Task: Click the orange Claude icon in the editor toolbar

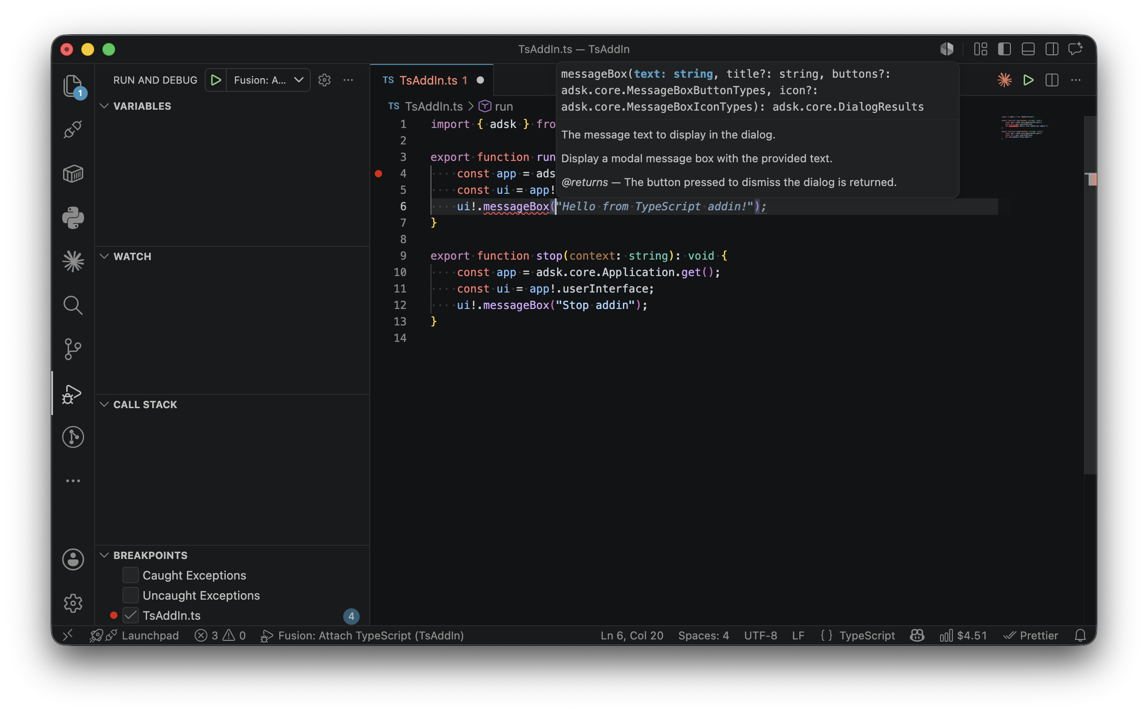Action: [x=1004, y=80]
